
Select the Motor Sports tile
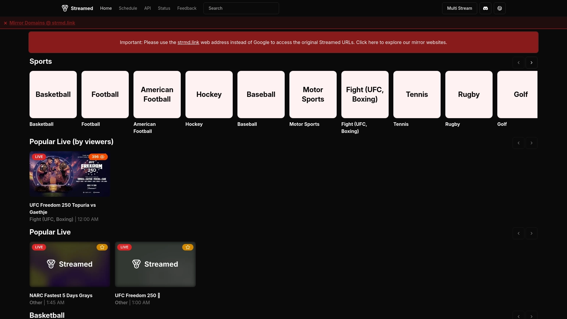[x=313, y=95]
